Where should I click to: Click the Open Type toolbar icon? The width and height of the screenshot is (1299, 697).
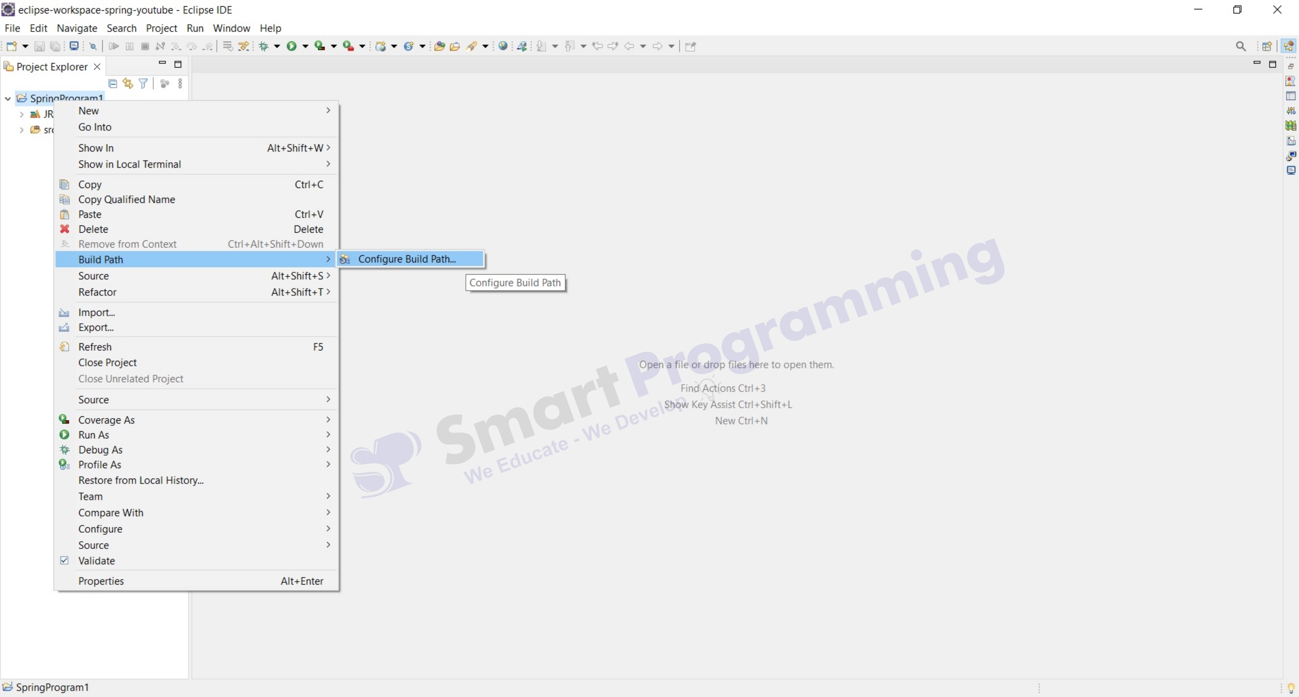coord(439,46)
